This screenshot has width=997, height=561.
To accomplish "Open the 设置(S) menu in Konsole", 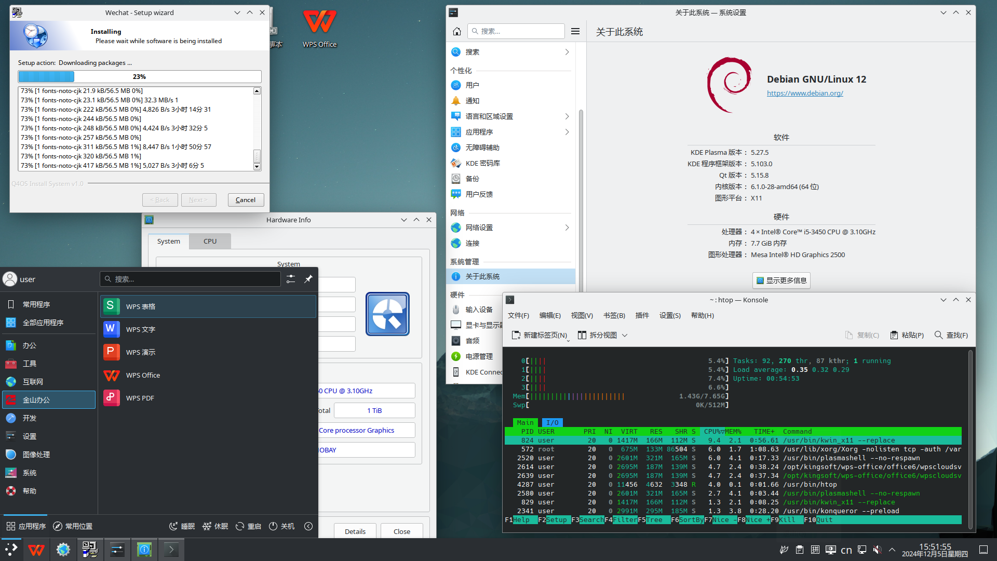I will 670,315.
